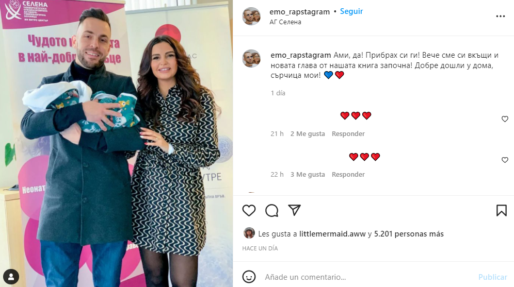
Task: Share the post with the paper plane icon
Action: [294, 210]
